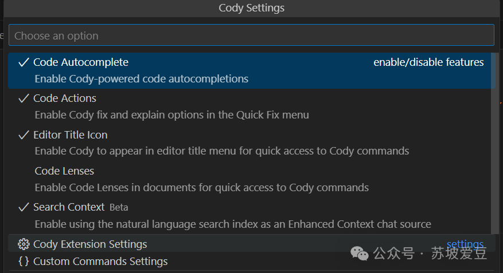
Task: Select the Code Autocomplete entry
Action: pos(81,62)
